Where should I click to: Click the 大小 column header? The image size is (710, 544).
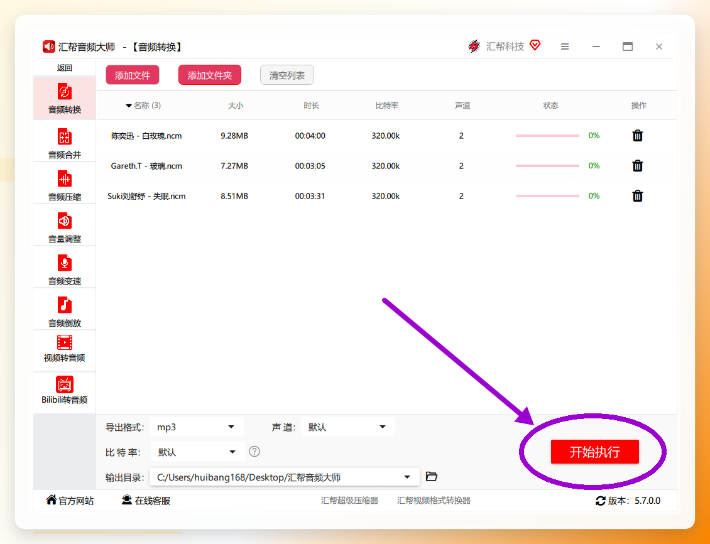(x=236, y=106)
